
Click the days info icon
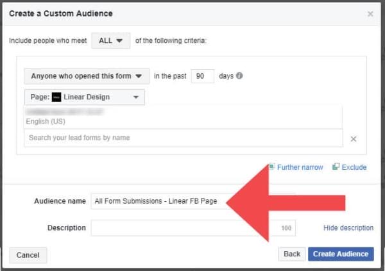tap(239, 76)
